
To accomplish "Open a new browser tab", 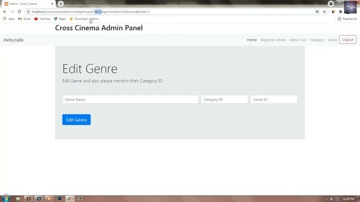I will (61, 4).
